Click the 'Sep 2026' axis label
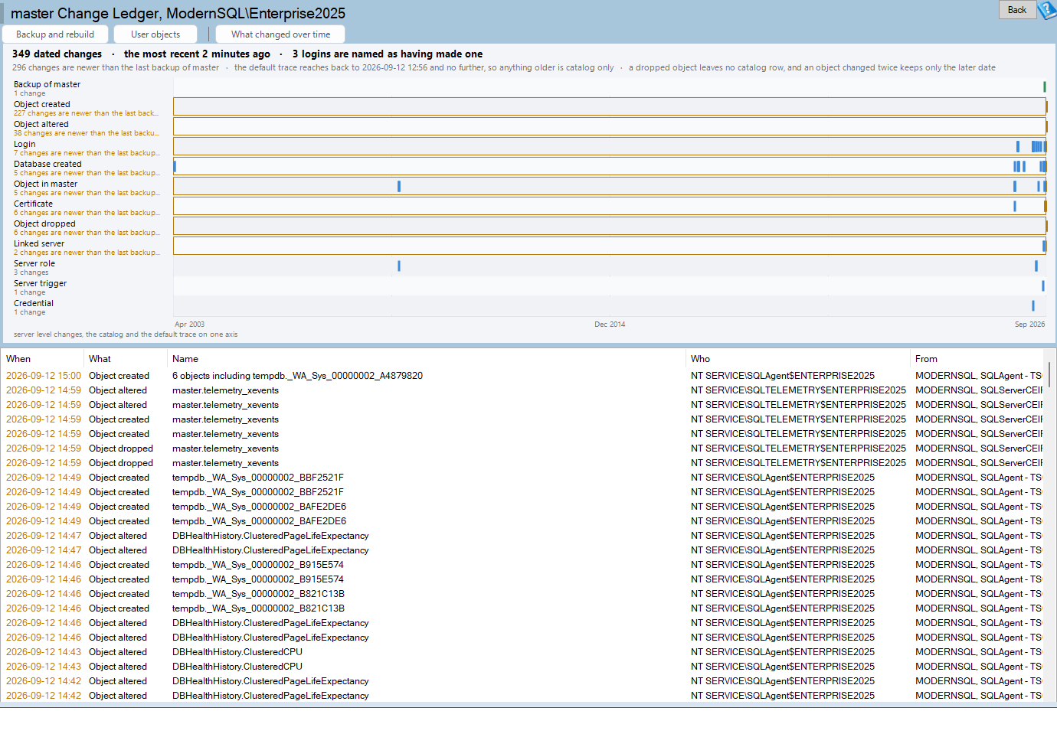 point(1029,325)
